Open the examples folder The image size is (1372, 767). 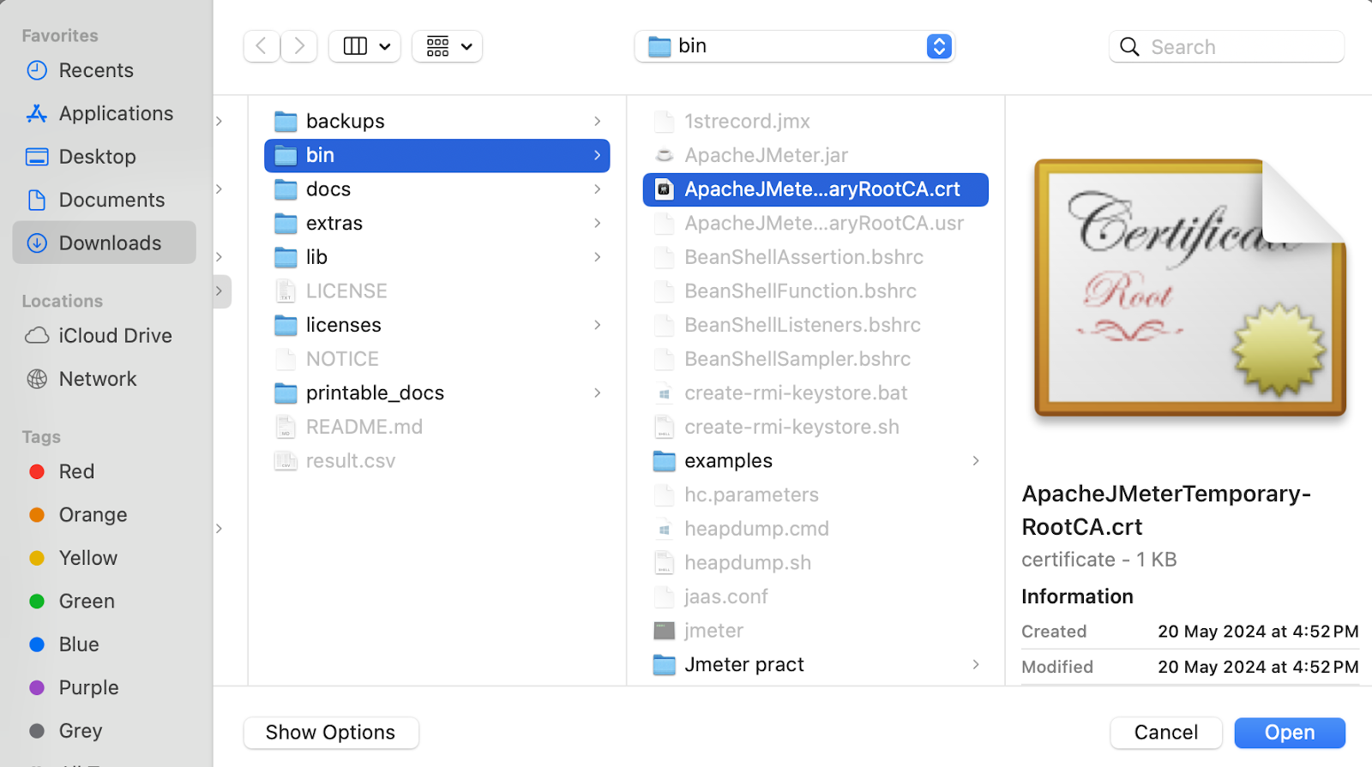815,461
